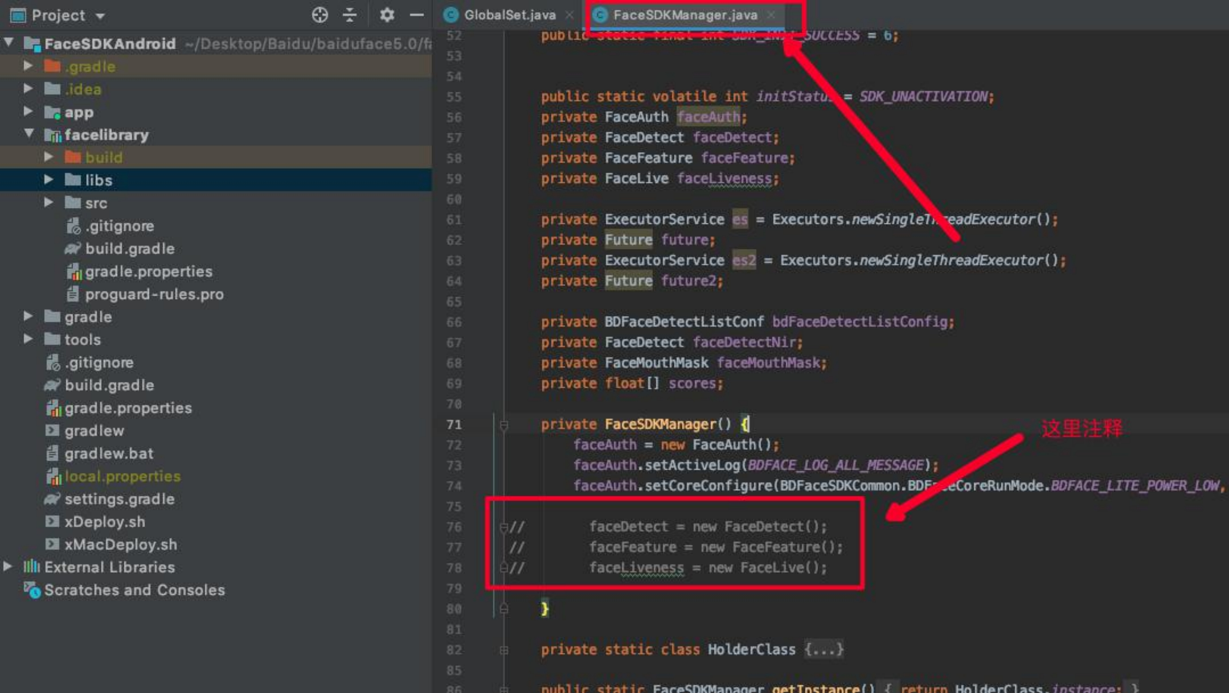Expand External Libraries node
The image size is (1229, 693).
[8, 567]
